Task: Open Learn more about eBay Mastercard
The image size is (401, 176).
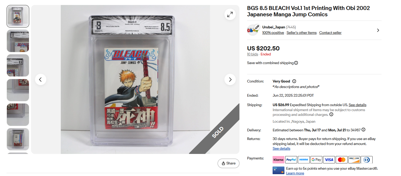Action: pyautogui.click(x=295, y=173)
